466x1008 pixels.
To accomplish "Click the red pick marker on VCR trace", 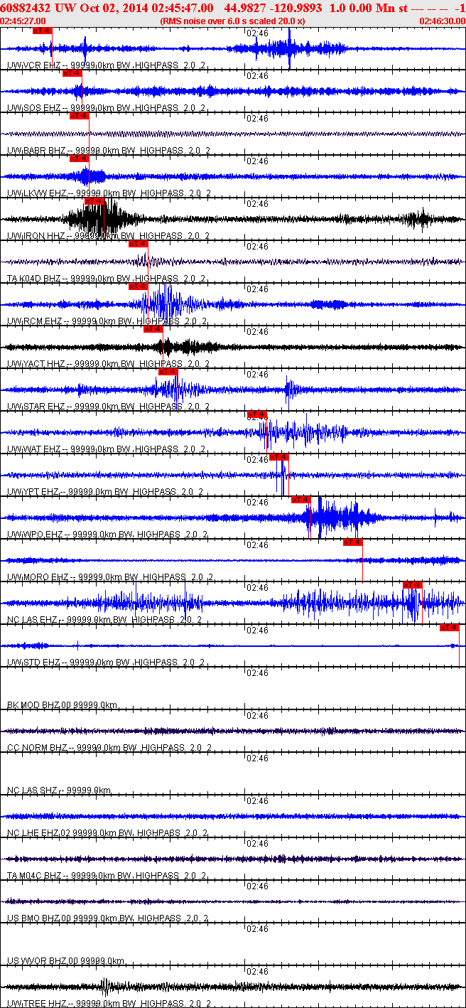I will [42, 31].
